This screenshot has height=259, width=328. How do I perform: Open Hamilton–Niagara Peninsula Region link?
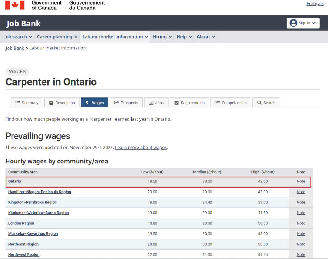tap(39, 192)
